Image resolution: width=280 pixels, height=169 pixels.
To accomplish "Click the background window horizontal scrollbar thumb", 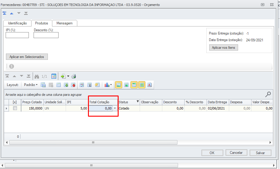I will (91, 165).
